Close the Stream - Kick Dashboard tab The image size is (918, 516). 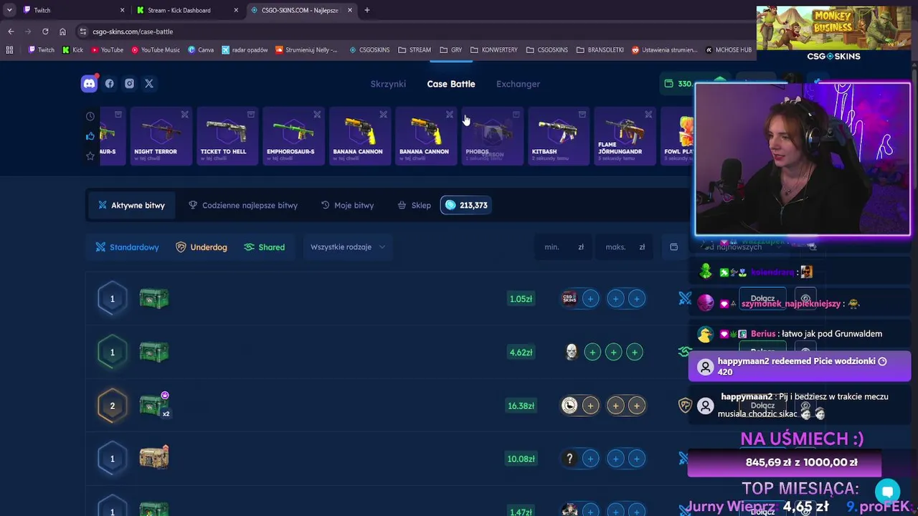coord(236,10)
